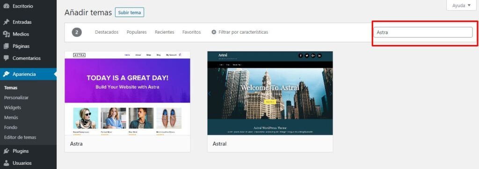The height and width of the screenshot is (169, 479).
Task: Click the Facebook icon in Astral preview
Action: (x=300, y=55)
